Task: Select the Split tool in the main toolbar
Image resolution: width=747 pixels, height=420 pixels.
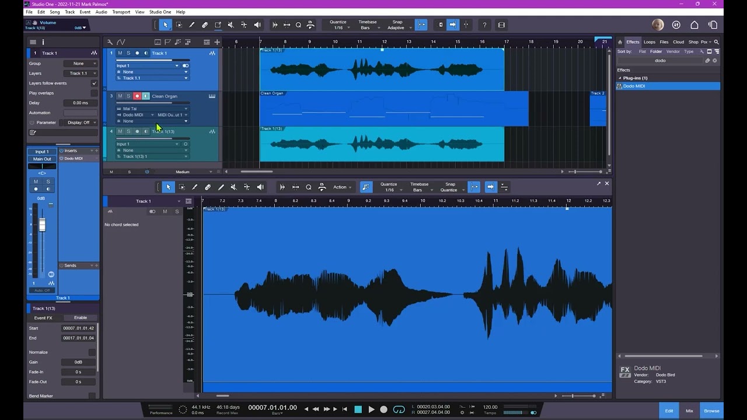Action: (x=191, y=25)
